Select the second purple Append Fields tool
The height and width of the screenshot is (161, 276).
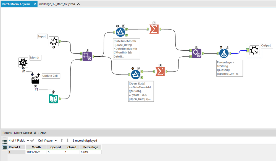[197, 53]
